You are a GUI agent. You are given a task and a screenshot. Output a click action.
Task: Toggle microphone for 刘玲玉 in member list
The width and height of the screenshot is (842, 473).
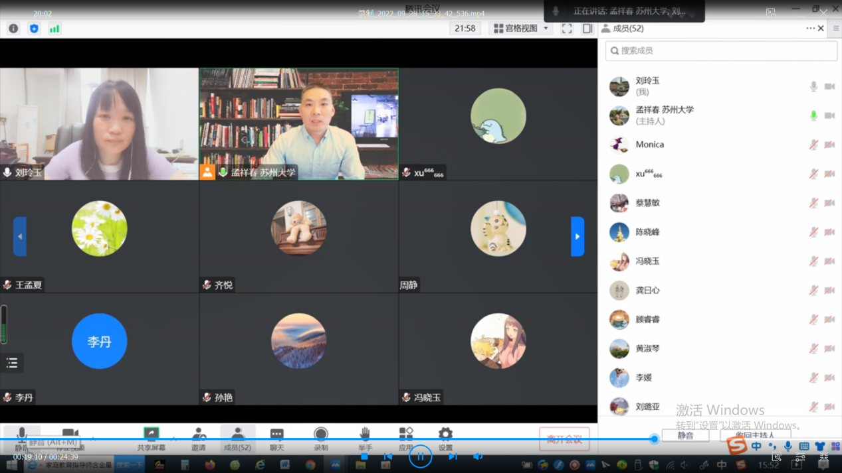pyautogui.click(x=813, y=86)
